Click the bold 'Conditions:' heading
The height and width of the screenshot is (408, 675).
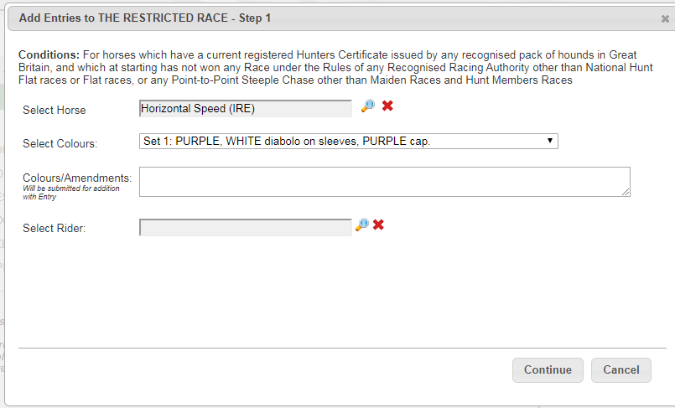[49, 54]
